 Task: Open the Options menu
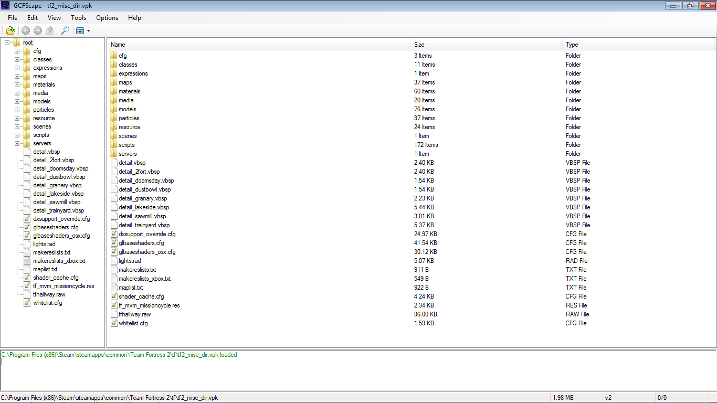coord(107,18)
